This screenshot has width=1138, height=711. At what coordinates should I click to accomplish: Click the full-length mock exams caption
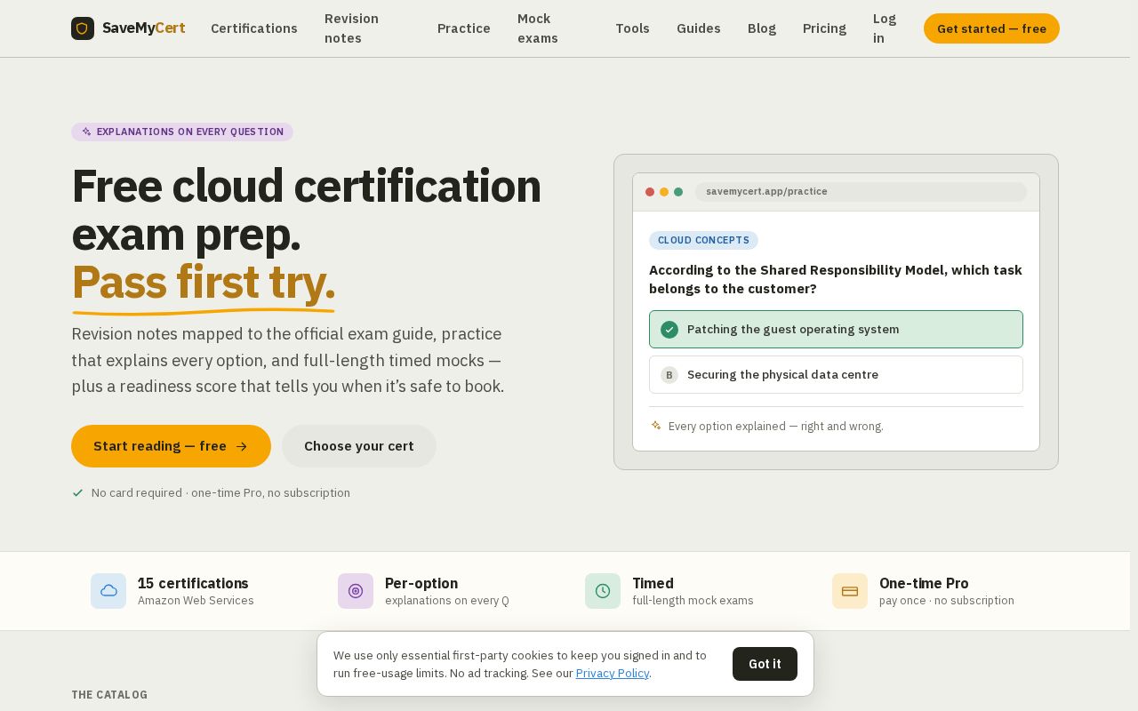point(693,601)
